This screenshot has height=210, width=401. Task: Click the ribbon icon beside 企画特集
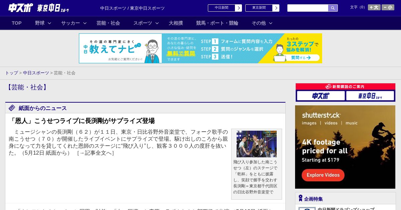tap(300, 198)
